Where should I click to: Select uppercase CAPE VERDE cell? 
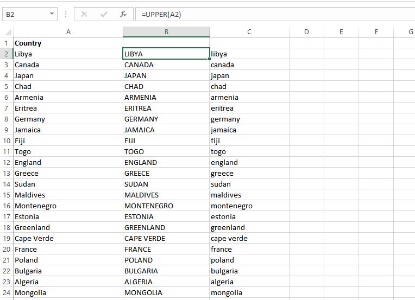[x=166, y=238]
